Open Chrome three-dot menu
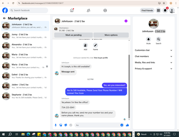Image resolution: width=179 pixels, height=137 pixels. coord(176,3)
